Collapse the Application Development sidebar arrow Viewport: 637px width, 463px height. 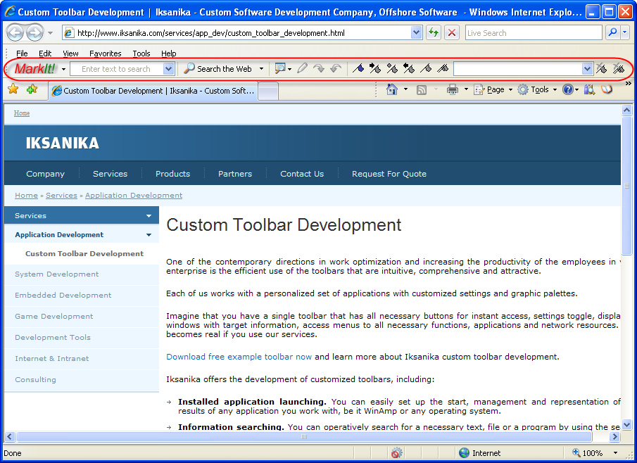coord(149,235)
